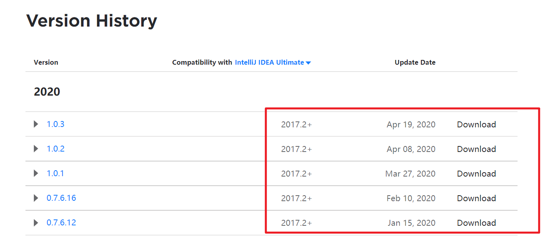
Task: Click the 2020 year group heading
Action: point(47,92)
